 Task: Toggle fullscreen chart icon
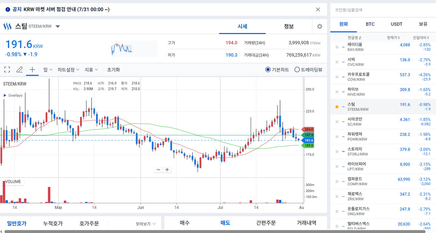[x=7, y=69]
